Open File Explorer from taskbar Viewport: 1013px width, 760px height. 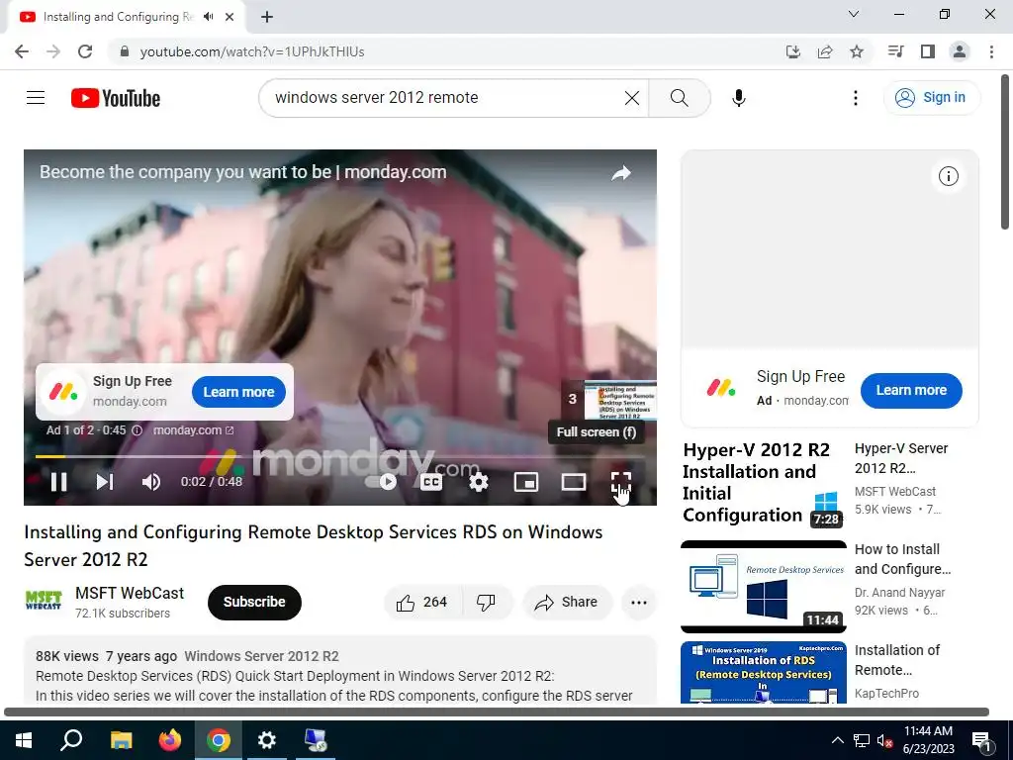(121, 740)
